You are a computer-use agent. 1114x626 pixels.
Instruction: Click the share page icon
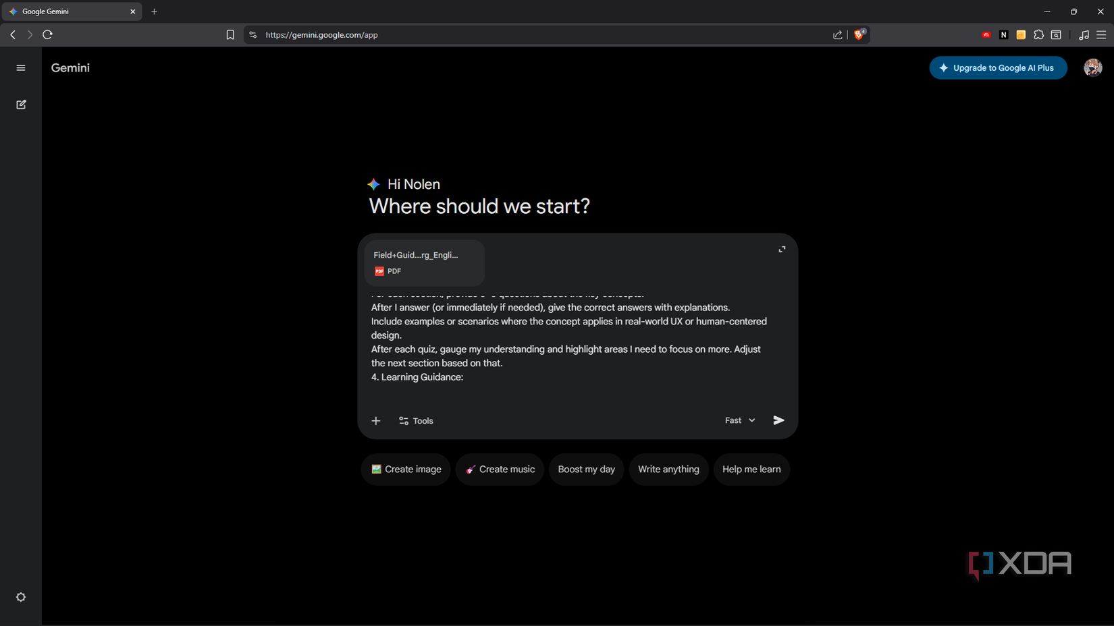(x=837, y=35)
